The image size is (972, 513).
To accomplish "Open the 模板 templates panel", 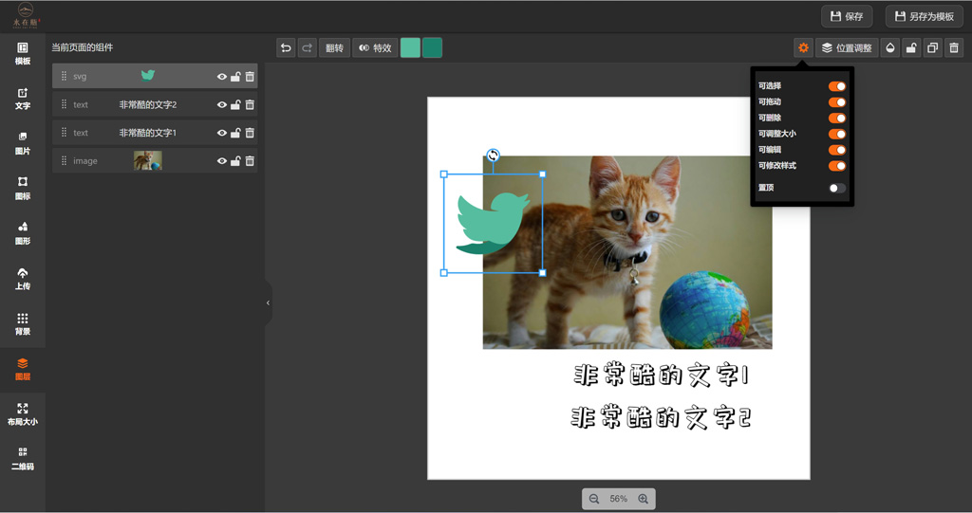I will (x=23, y=54).
